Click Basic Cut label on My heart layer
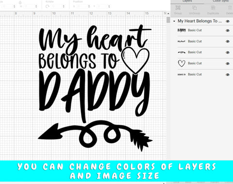 pyautogui.click(x=195, y=42)
